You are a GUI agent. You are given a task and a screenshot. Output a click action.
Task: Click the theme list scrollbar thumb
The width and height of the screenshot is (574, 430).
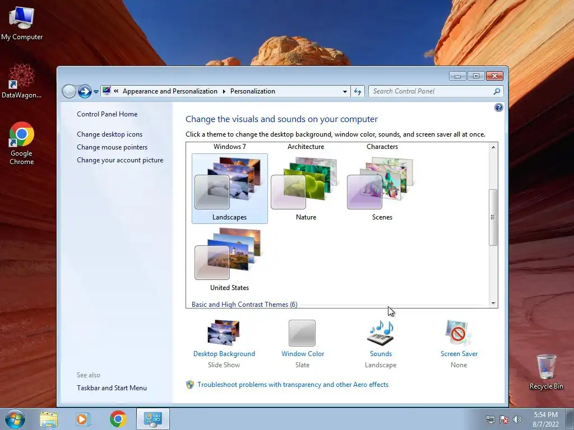[x=493, y=217]
